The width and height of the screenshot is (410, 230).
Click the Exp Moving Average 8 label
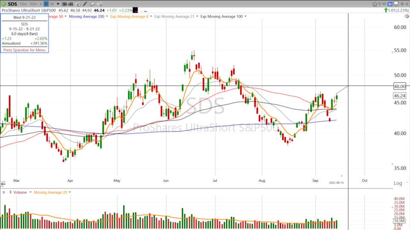[x=129, y=17]
